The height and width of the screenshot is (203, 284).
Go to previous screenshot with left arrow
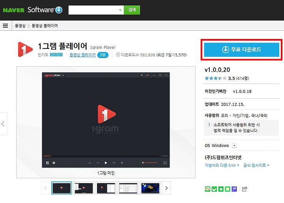[x=3, y=124]
